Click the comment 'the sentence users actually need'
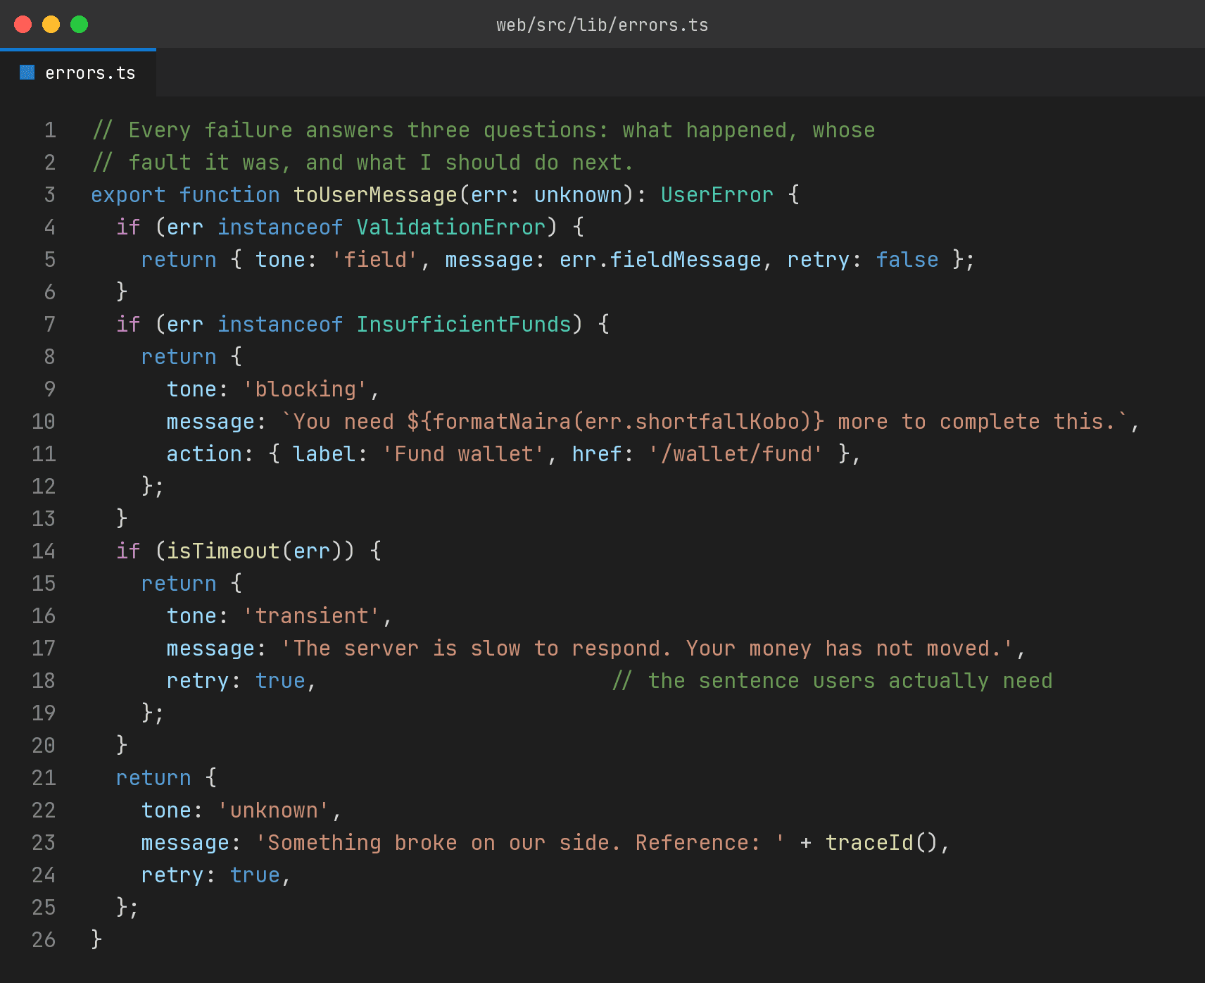 pyautogui.click(x=833, y=681)
